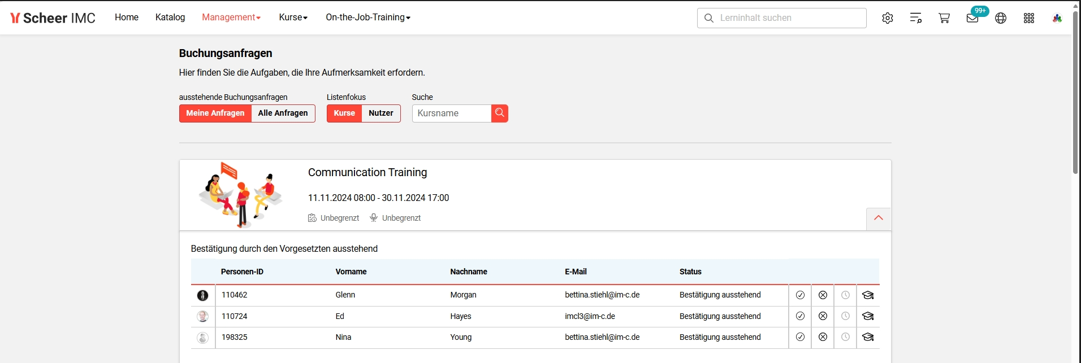Viewport: 1081px width, 363px height.
Task: Click the Scheer IMC logo
Action: click(x=53, y=18)
